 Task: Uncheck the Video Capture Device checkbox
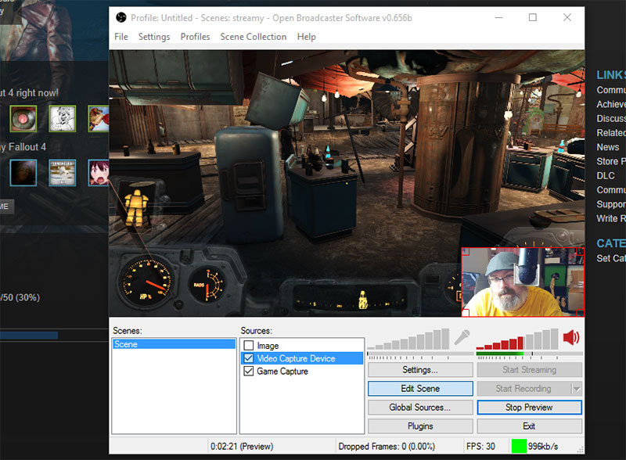[249, 358]
